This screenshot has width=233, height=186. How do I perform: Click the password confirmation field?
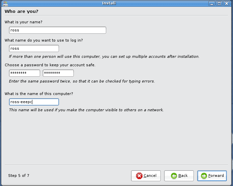click(58, 73)
